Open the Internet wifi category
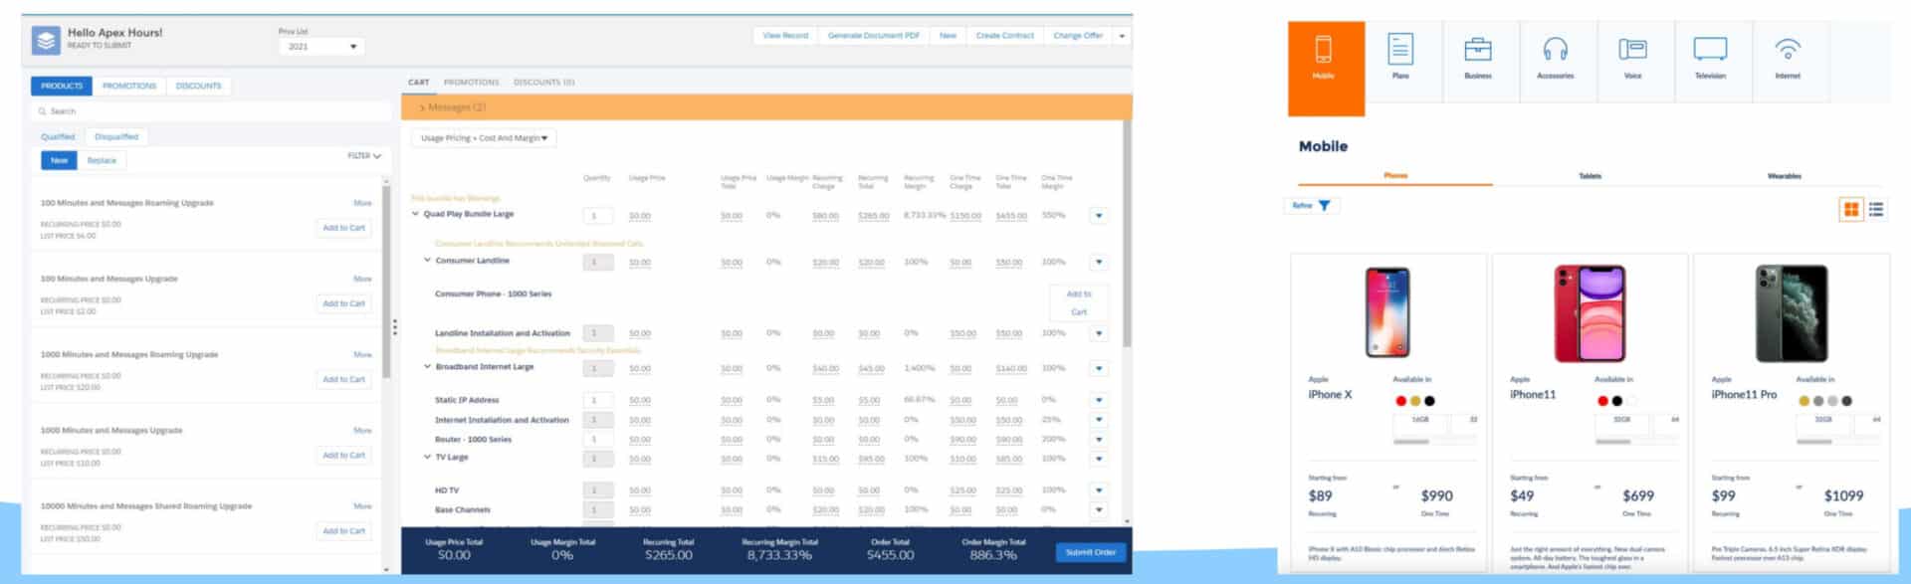This screenshot has width=1911, height=584. pos(1788,49)
